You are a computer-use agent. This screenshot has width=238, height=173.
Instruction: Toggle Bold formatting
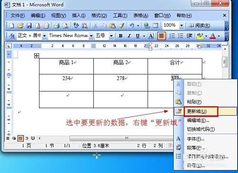pos(120,36)
